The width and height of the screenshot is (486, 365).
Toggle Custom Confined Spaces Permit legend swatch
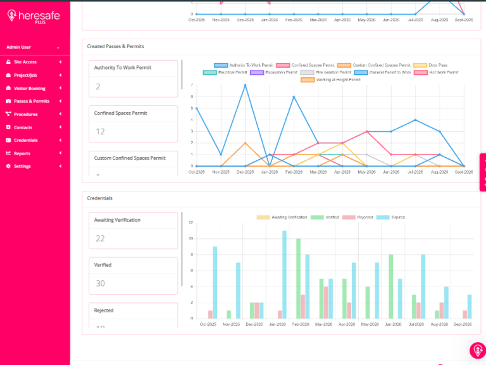coord(344,65)
